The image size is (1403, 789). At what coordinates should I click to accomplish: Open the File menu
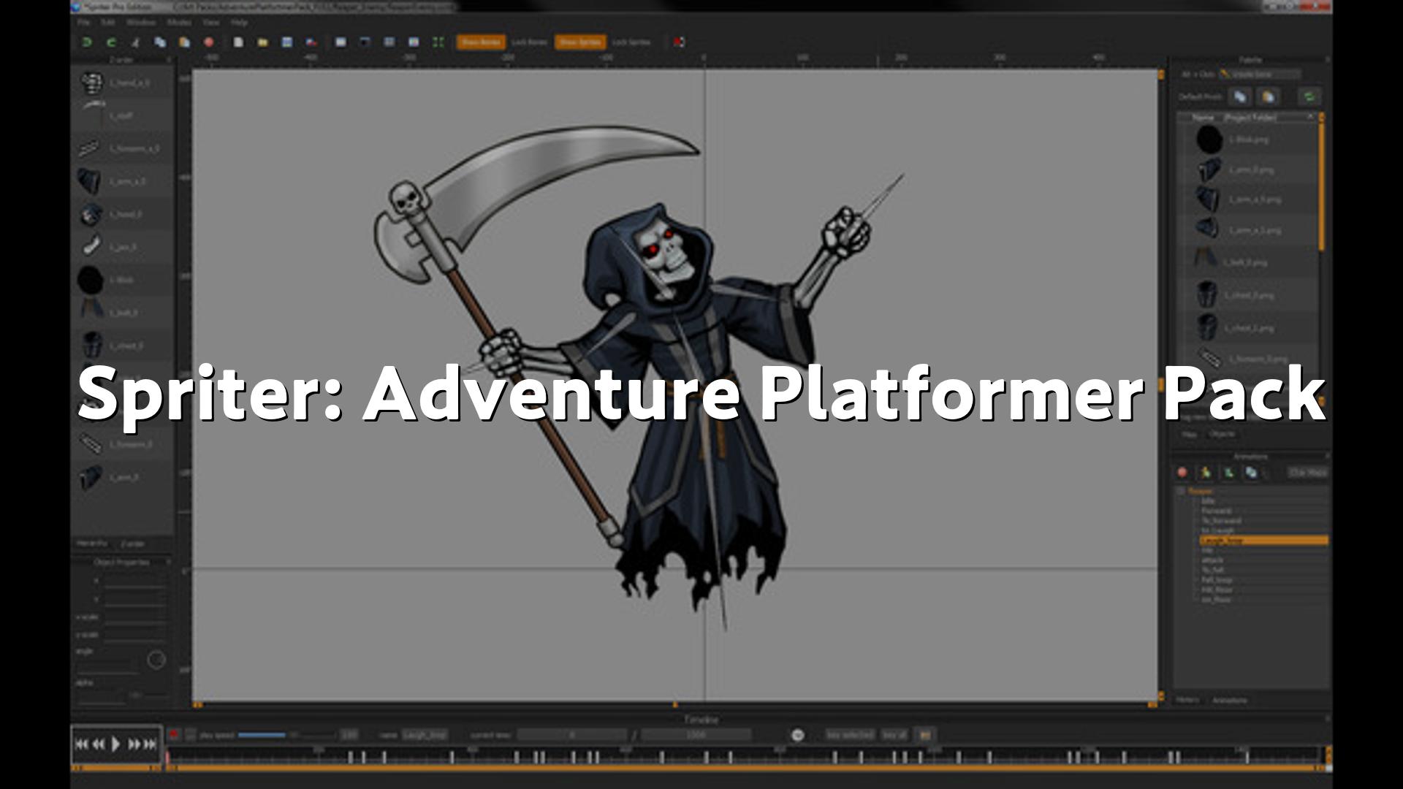(x=84, y=23)
